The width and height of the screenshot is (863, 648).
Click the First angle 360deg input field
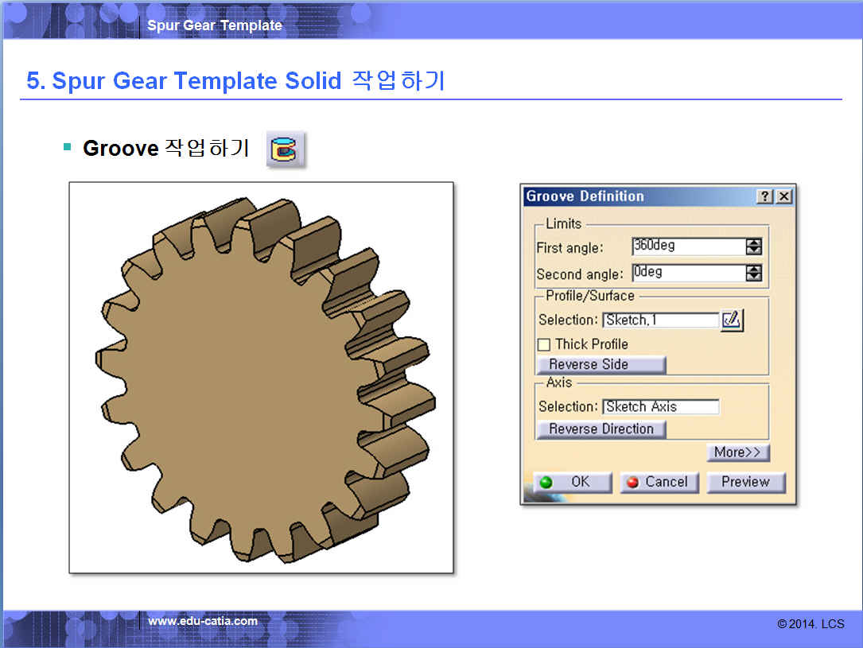pyautogui.click(x=688, y=246)
